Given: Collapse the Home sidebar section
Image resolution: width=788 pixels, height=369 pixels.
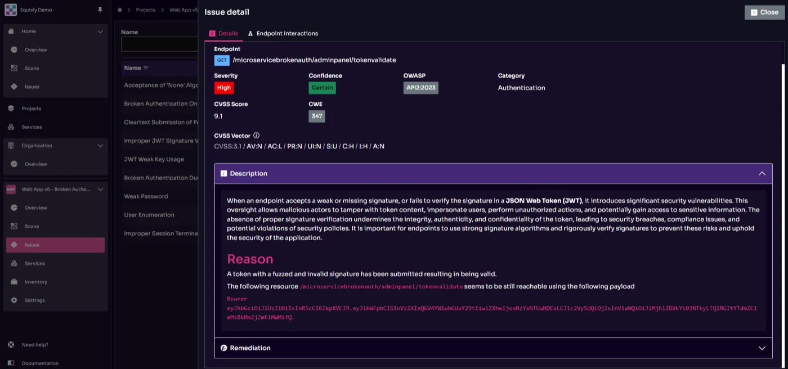Looking at the screenshot, I should (101, 31).
